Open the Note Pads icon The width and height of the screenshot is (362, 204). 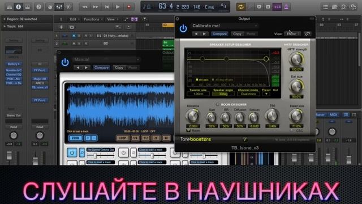334,7
